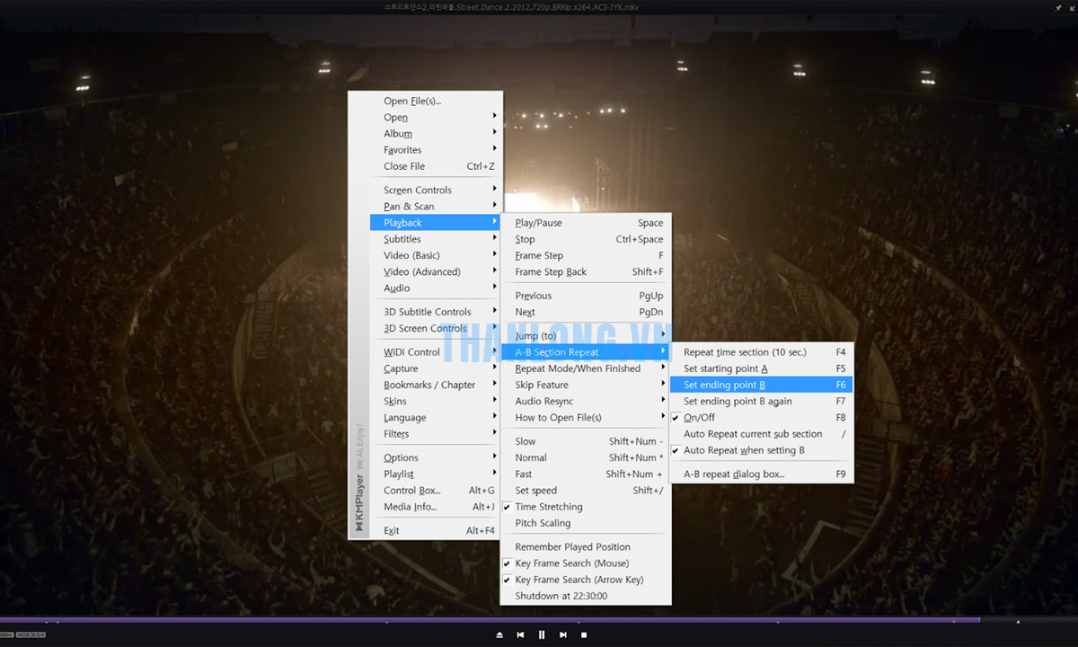This screenshot has width=1078, height=647.
Task: Expand the Skip Feature submenu
Action: [x=542, y=385]
